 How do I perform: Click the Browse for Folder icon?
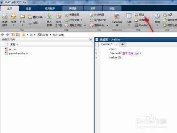(18, 35)
